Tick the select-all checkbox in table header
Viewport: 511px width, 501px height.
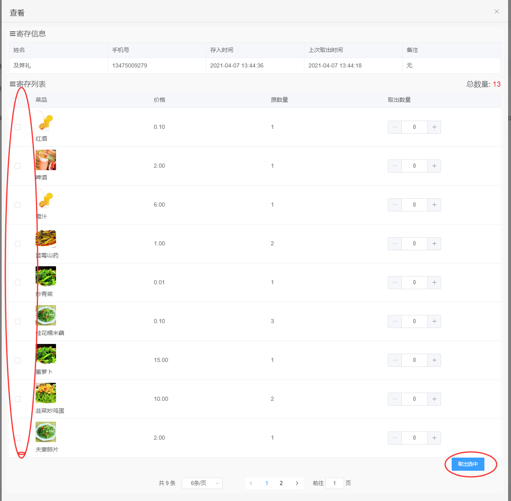pos(16,100)
